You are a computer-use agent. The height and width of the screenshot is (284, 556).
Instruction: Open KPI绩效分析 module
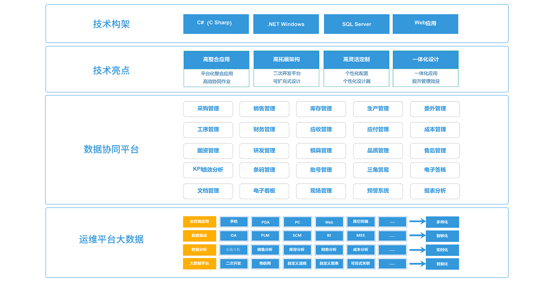[x=208, y=170]
